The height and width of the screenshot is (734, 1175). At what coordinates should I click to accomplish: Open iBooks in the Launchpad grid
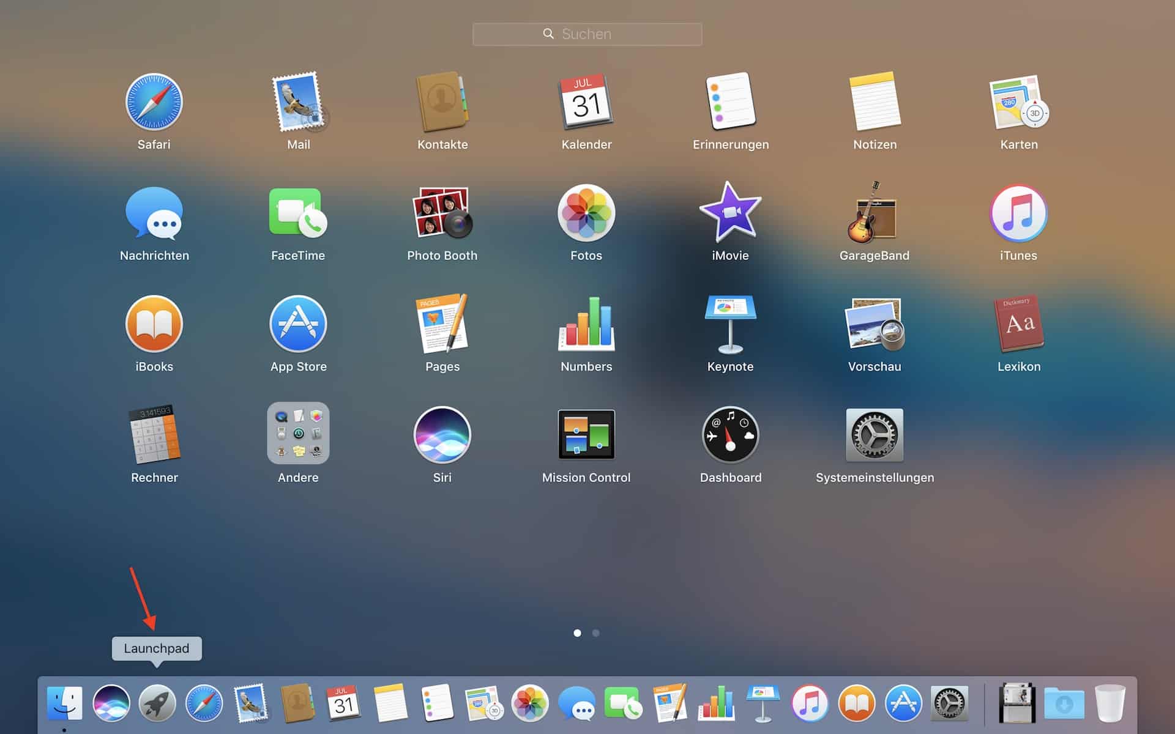click(154, 324)
